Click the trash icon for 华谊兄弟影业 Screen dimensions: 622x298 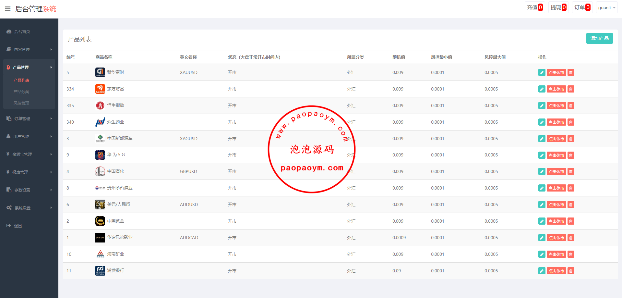coord(571,238)
